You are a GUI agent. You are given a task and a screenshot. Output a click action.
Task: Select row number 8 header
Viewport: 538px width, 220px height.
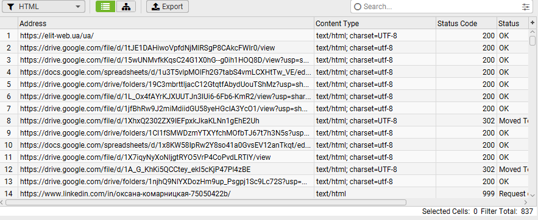click(x=9, y=121)
